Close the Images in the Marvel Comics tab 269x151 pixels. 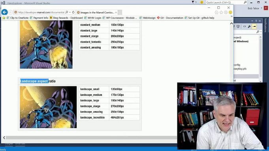116,13
